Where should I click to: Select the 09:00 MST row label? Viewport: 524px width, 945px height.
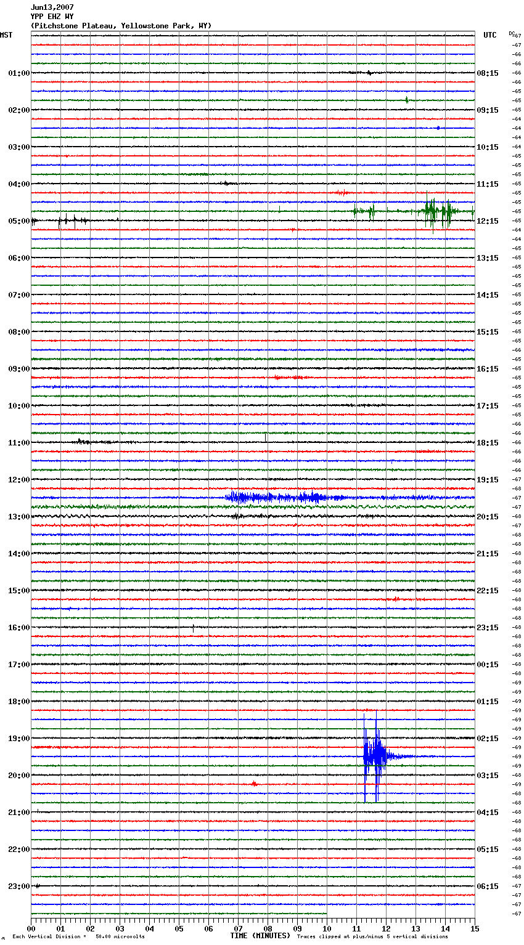click(x=19, y=369)
